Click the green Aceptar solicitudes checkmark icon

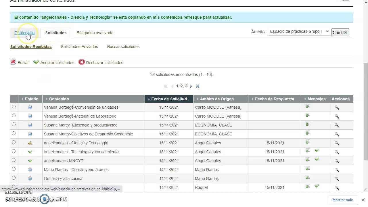[36, 62]
